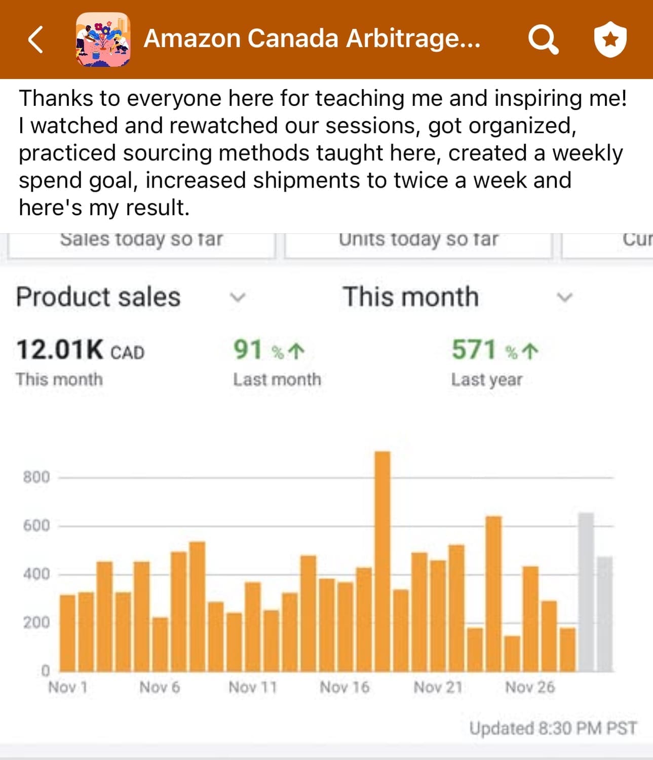Open the group avatar picture
The height and width of the screenshot is (760, 653).
[103, 40]
